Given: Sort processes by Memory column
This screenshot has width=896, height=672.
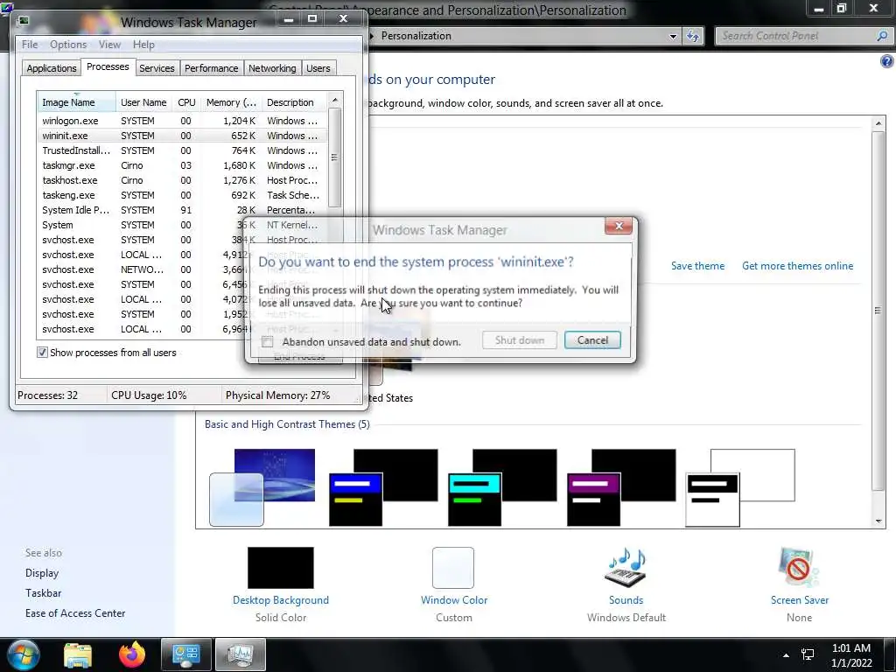Looking at the screenshot, I should [231, 102].
